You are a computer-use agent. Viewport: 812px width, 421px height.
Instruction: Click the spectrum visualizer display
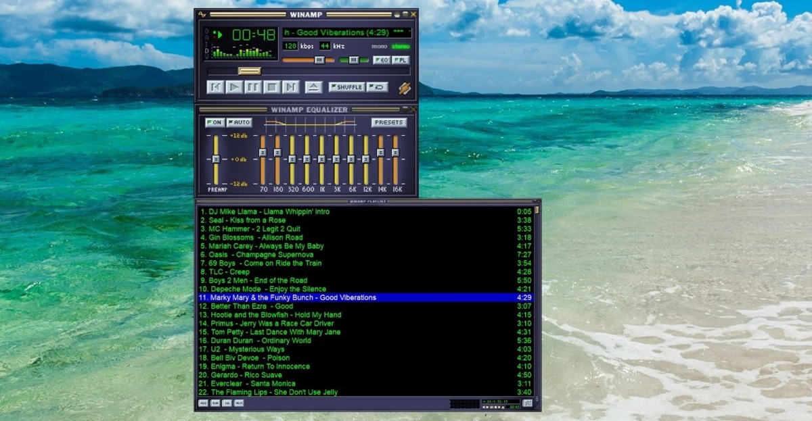pos(243,51)
